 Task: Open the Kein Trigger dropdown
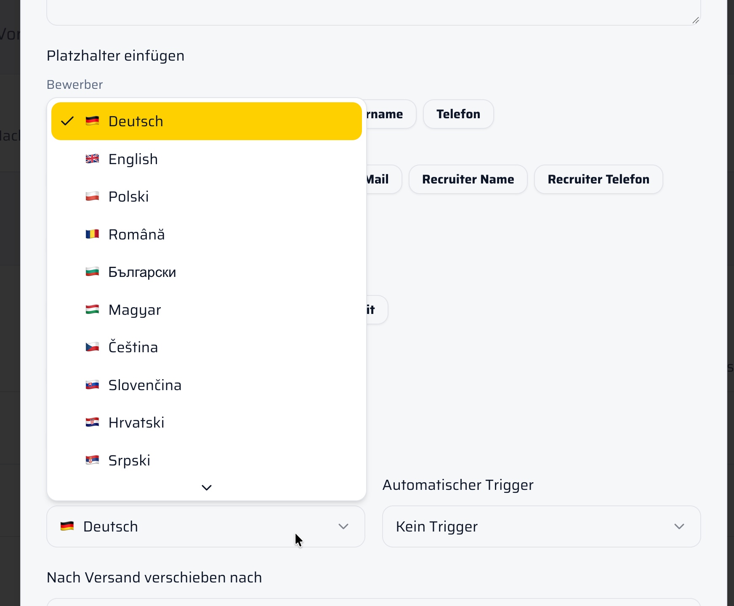542,526
